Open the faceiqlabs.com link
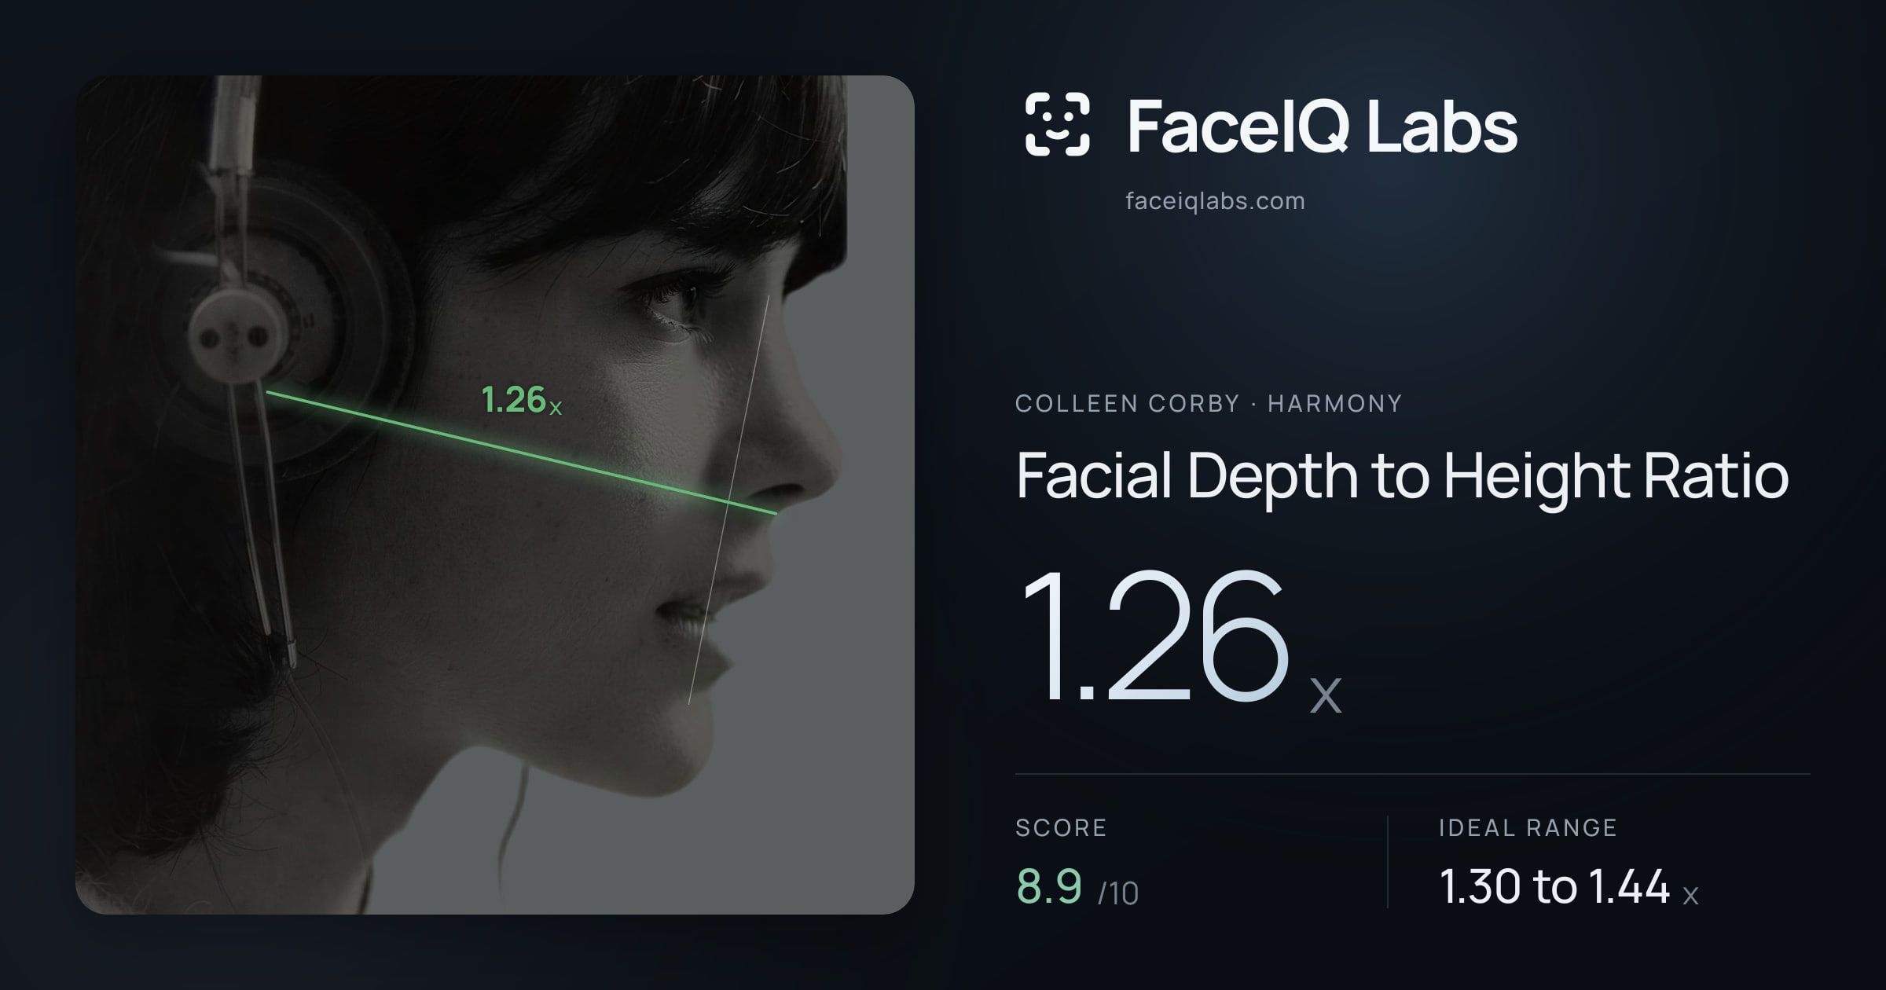The height and width of the screenshot is (990, 1886). [x=1215, y=201]
